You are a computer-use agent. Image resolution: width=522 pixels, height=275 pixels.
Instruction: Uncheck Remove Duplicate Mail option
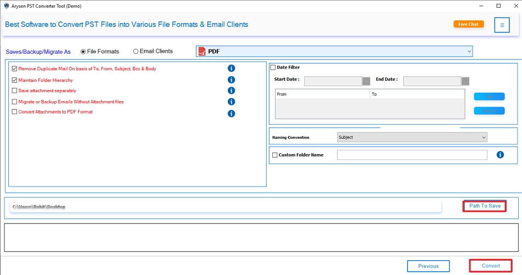(x=14, y=69)
